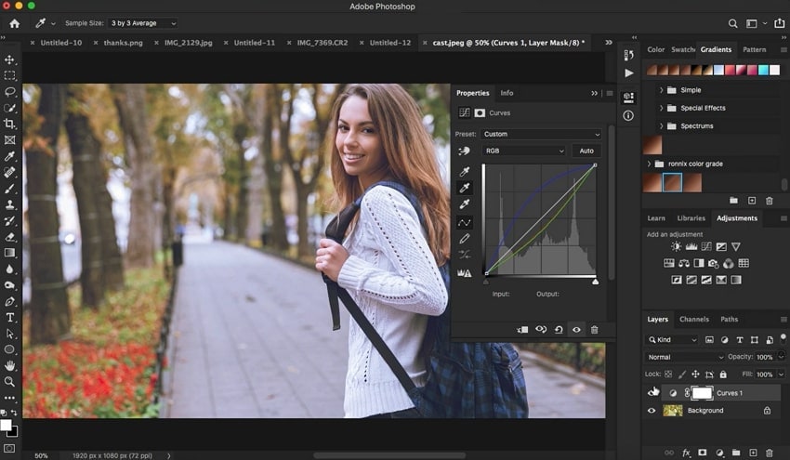Select the Zoom tool
Screen dimensions: 790x460
(9, 381)
